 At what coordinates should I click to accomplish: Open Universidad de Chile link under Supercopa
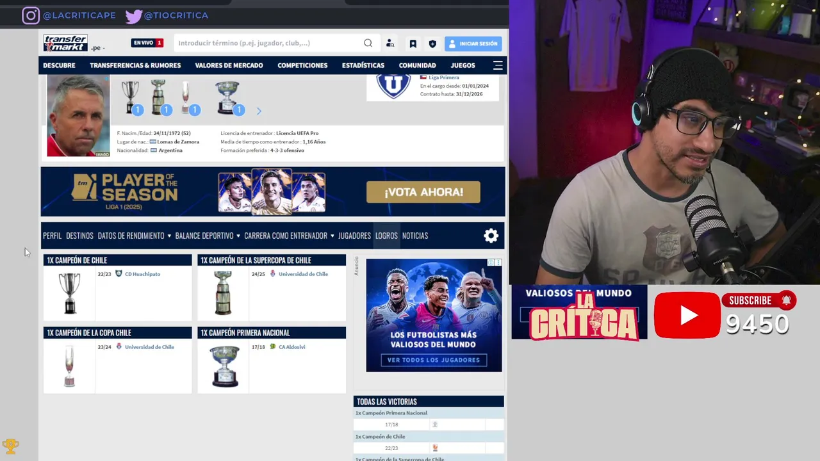click(303, 274)
